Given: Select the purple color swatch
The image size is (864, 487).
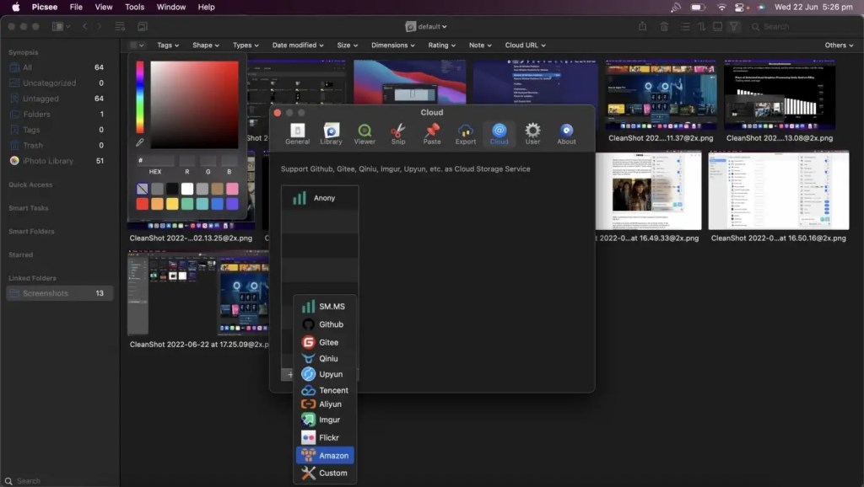Looking at the screenshot, I should pos(232,204).
